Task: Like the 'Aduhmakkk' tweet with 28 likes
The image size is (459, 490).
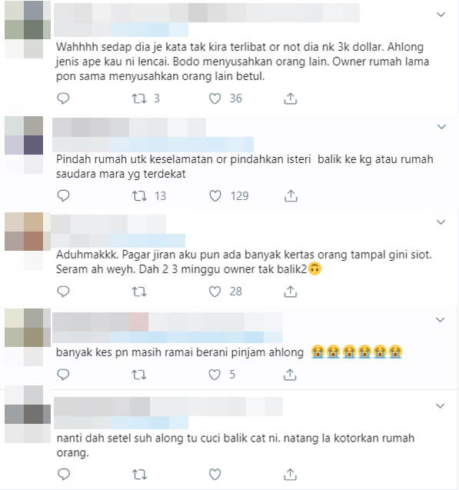Action: click(x=215, y=292)
